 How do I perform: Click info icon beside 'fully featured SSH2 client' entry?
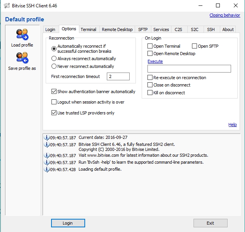[46, 144]
